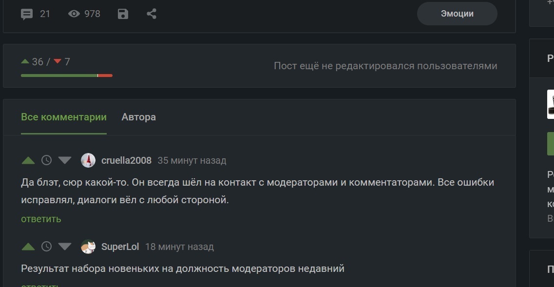Switch to the Все комментарии tab
Image resolution: width=554 pixels, height=287 pixels.
[x=63, y=117]
